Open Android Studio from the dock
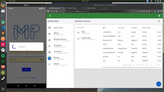The image size is (164, 92). (3, 22)
